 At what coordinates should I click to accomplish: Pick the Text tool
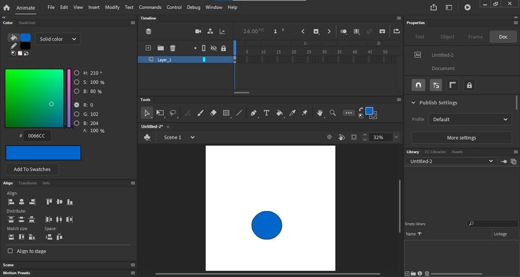[267, 113]
